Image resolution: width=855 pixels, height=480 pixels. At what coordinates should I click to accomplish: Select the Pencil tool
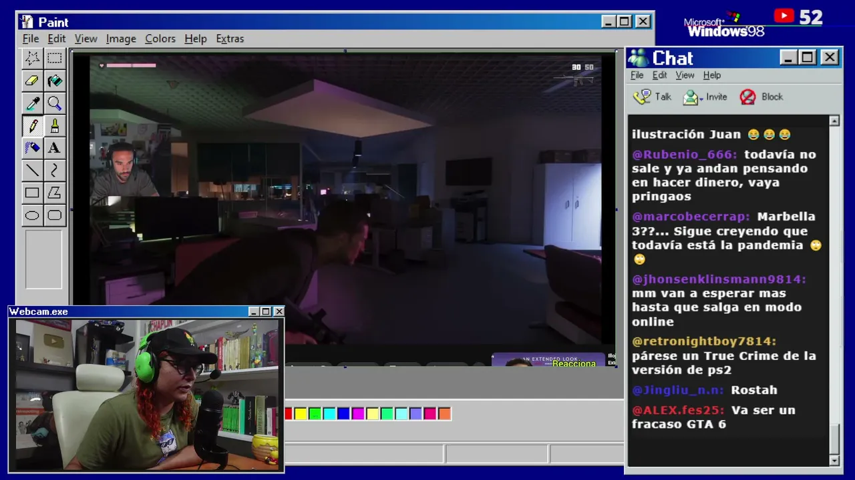[32, 125]
